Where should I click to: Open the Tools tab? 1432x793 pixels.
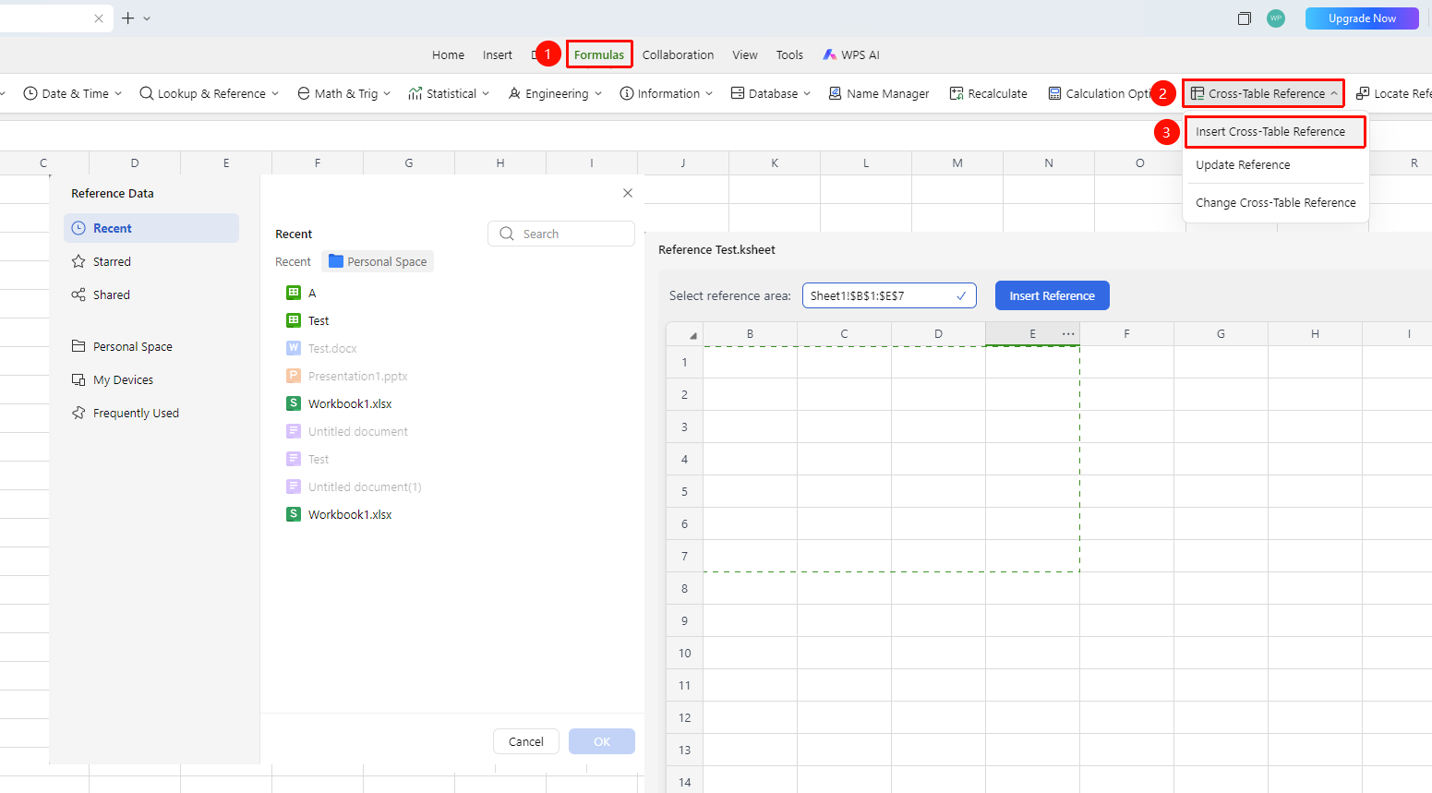point(789,54)
